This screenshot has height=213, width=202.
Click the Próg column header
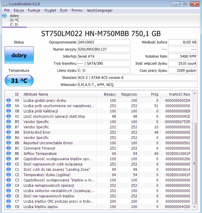(x=149, y=94)
